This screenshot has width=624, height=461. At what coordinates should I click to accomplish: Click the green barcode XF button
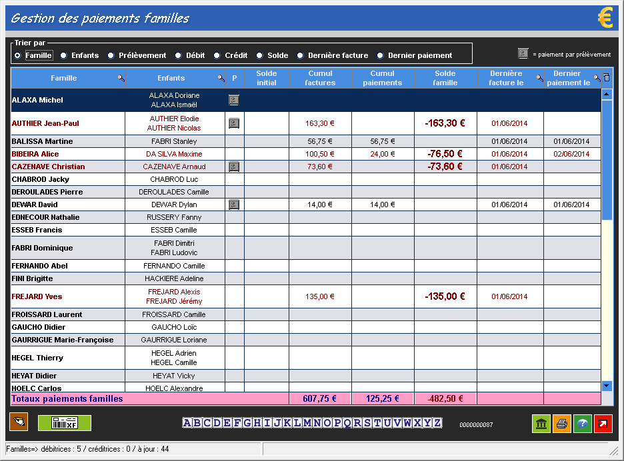pyautogui.click(x=65, y=422)
